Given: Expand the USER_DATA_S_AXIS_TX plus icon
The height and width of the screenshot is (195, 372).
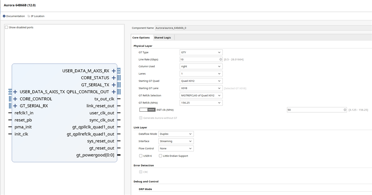Looking at the screenshot, I should (x=15, y=92).
